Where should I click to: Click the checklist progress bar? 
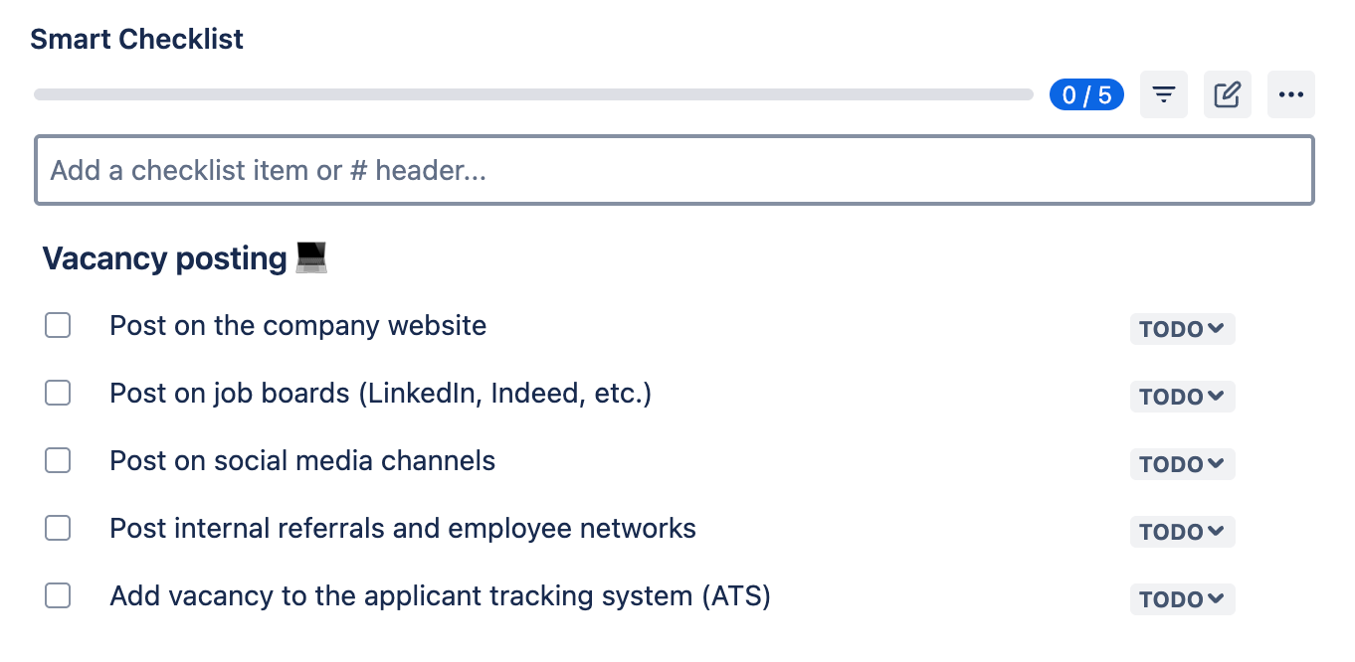pyautogui.click(x=533, y=94)
